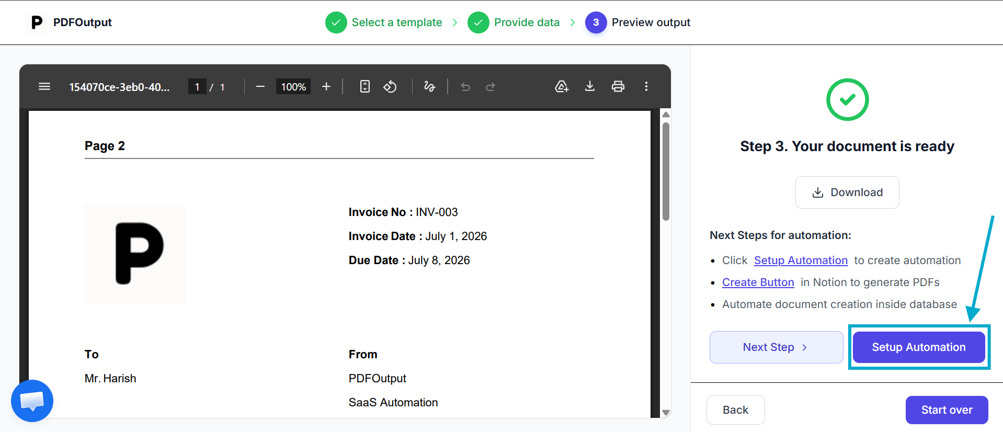This screenshot has height=432, width=1003.
Task: Download the PDF from viewer toolbar
Action: (590, 86)
